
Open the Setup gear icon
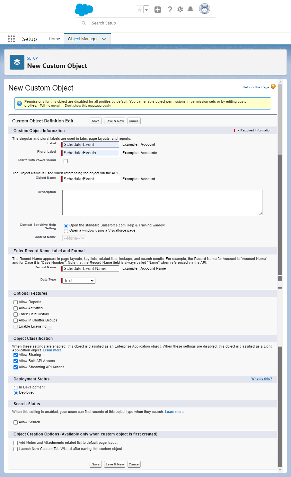(x=180, y=10)
